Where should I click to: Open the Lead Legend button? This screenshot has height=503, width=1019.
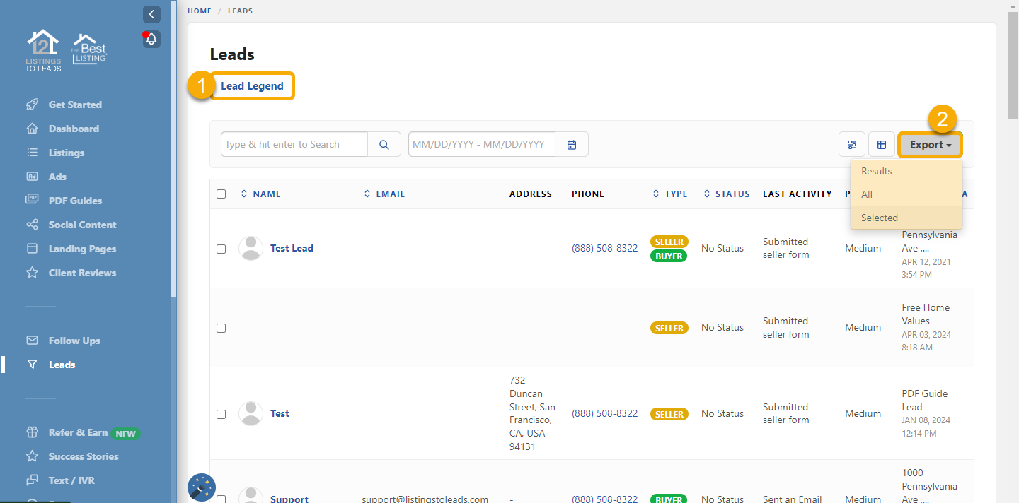252,86
